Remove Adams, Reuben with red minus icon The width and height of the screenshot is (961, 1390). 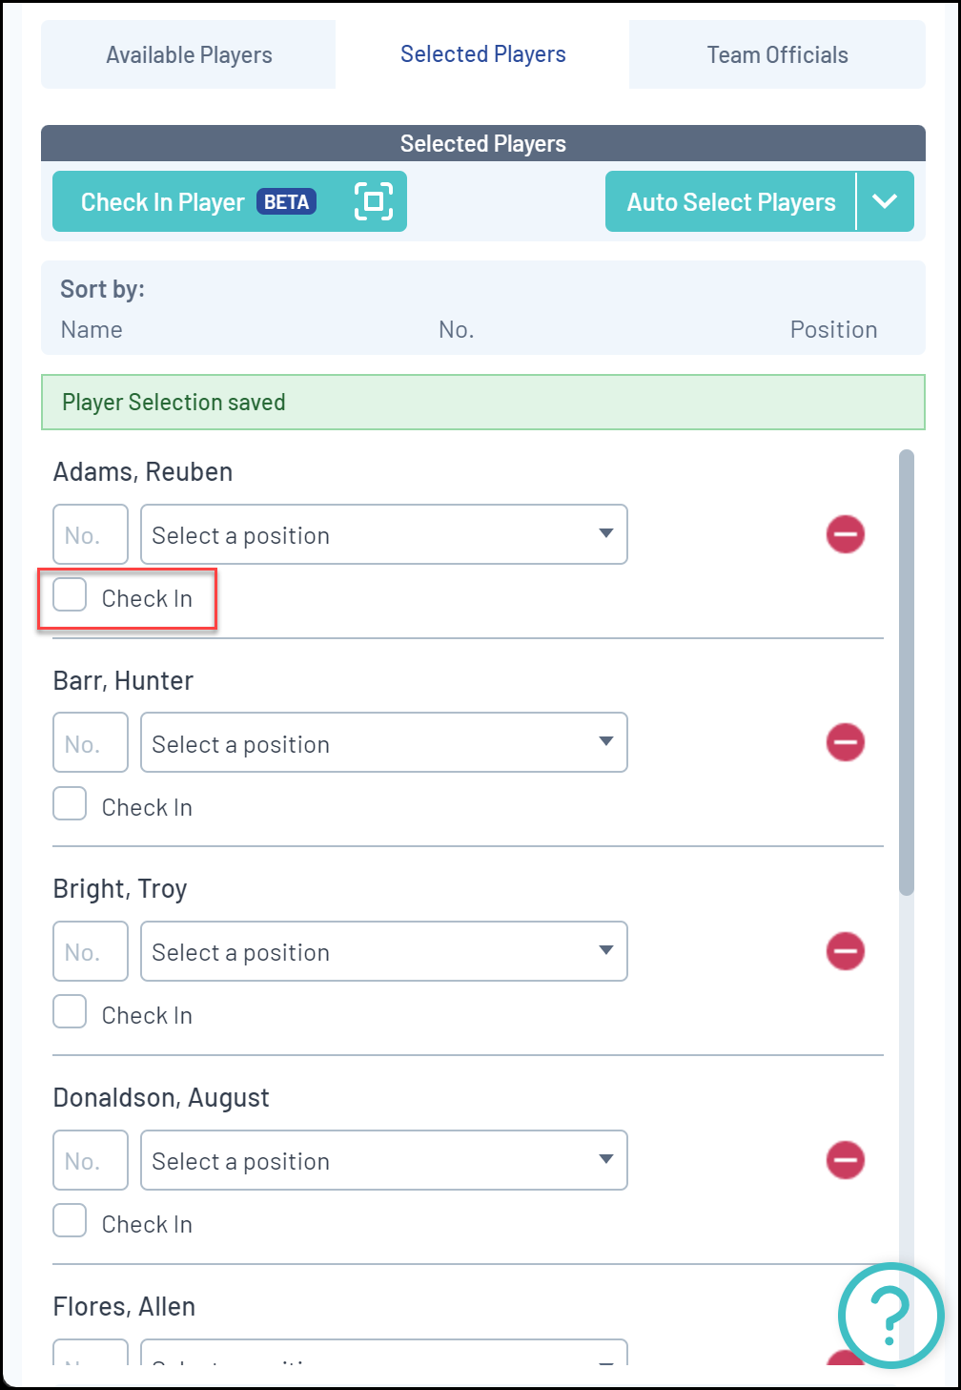[x=845, y=534]
